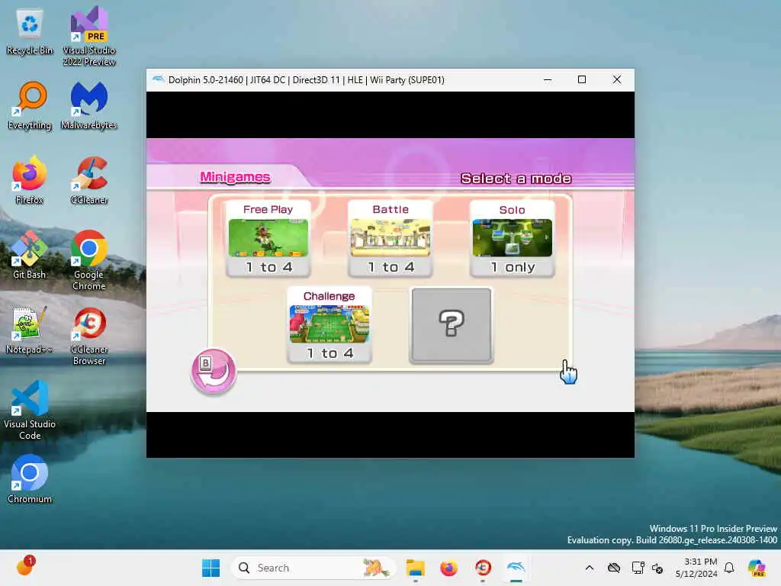
Task: Switch to Firefox in the taskbar
Action: (x=448, y=568)
